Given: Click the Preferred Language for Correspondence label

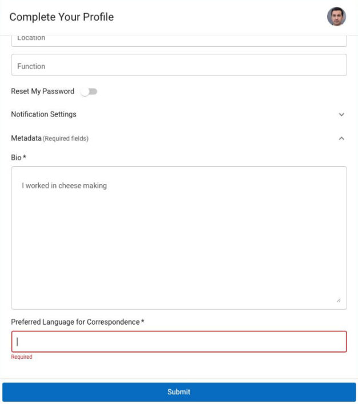Looking at the screenshot, I should [x=75, y=322].
